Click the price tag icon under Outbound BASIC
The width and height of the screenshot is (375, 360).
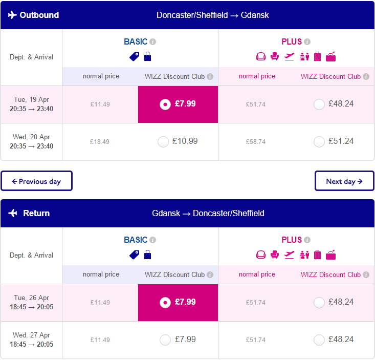[134, 57]
